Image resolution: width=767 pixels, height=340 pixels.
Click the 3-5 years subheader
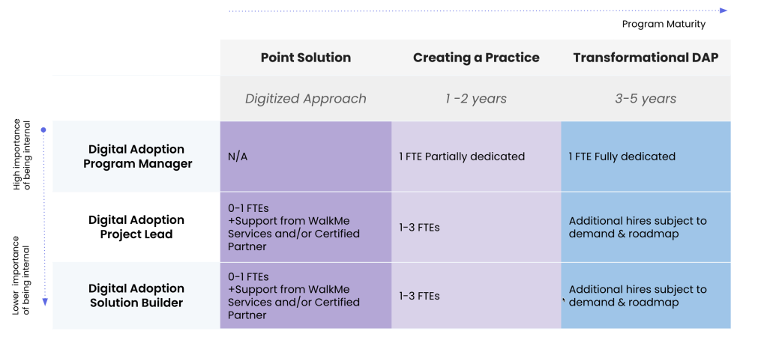(646, 98)
